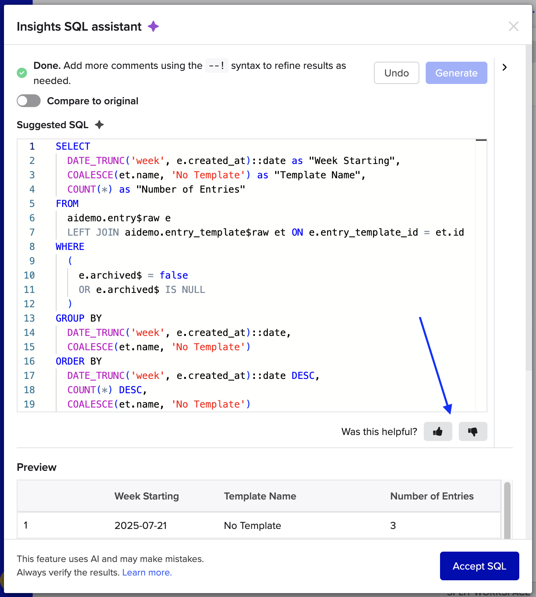Select the Week Starting column header
This screenshot has width=536, height=597.
(147, 496)
